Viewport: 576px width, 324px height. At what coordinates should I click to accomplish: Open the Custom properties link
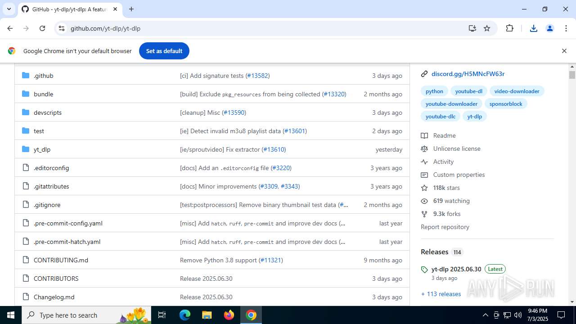tap(459, 175)
